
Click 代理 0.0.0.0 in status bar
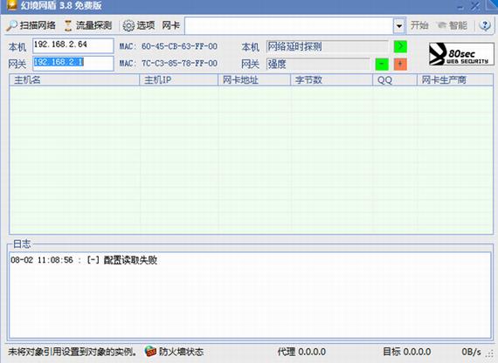point(301,352)
